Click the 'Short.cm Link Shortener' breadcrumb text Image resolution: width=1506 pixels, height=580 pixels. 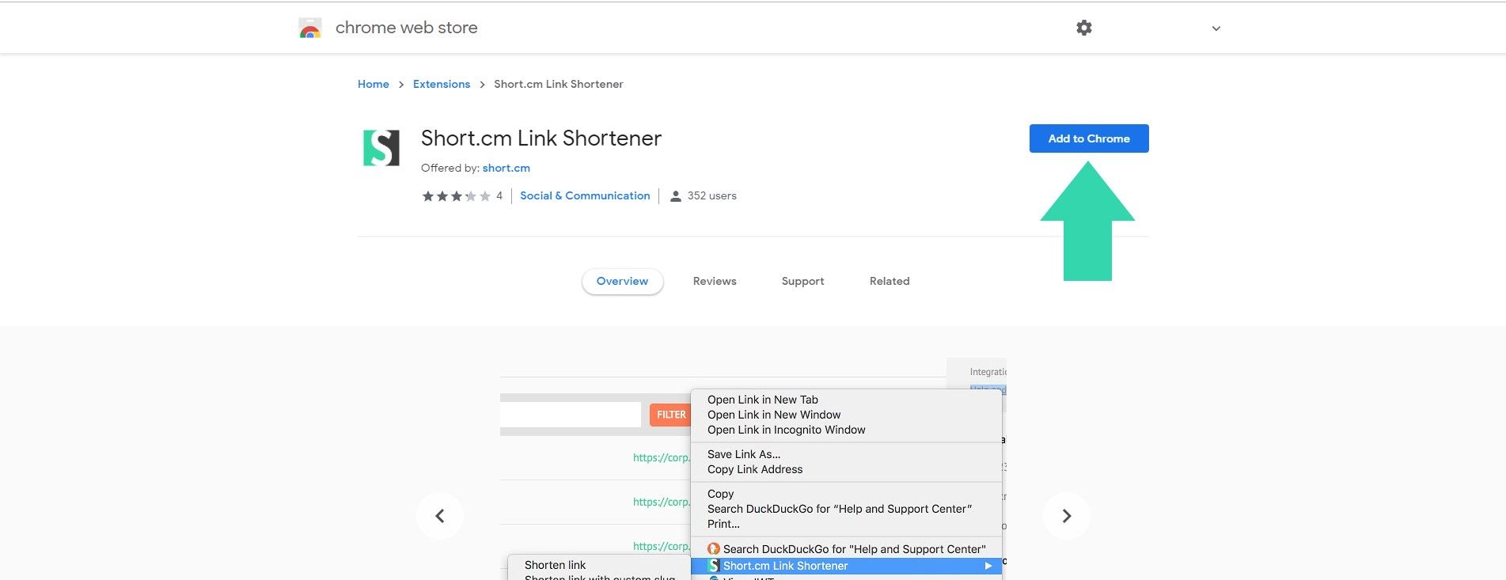click(x=559, y=84)
